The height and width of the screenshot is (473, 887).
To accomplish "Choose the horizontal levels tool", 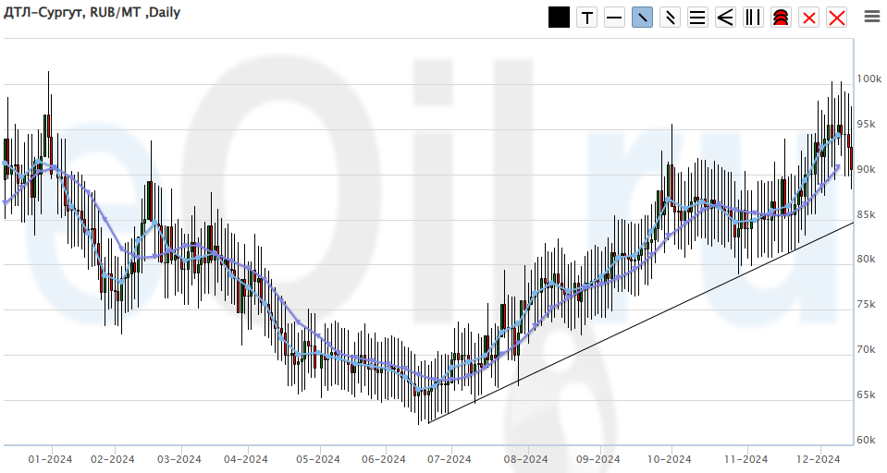I will pyautogui.click(x=697, y=18).
